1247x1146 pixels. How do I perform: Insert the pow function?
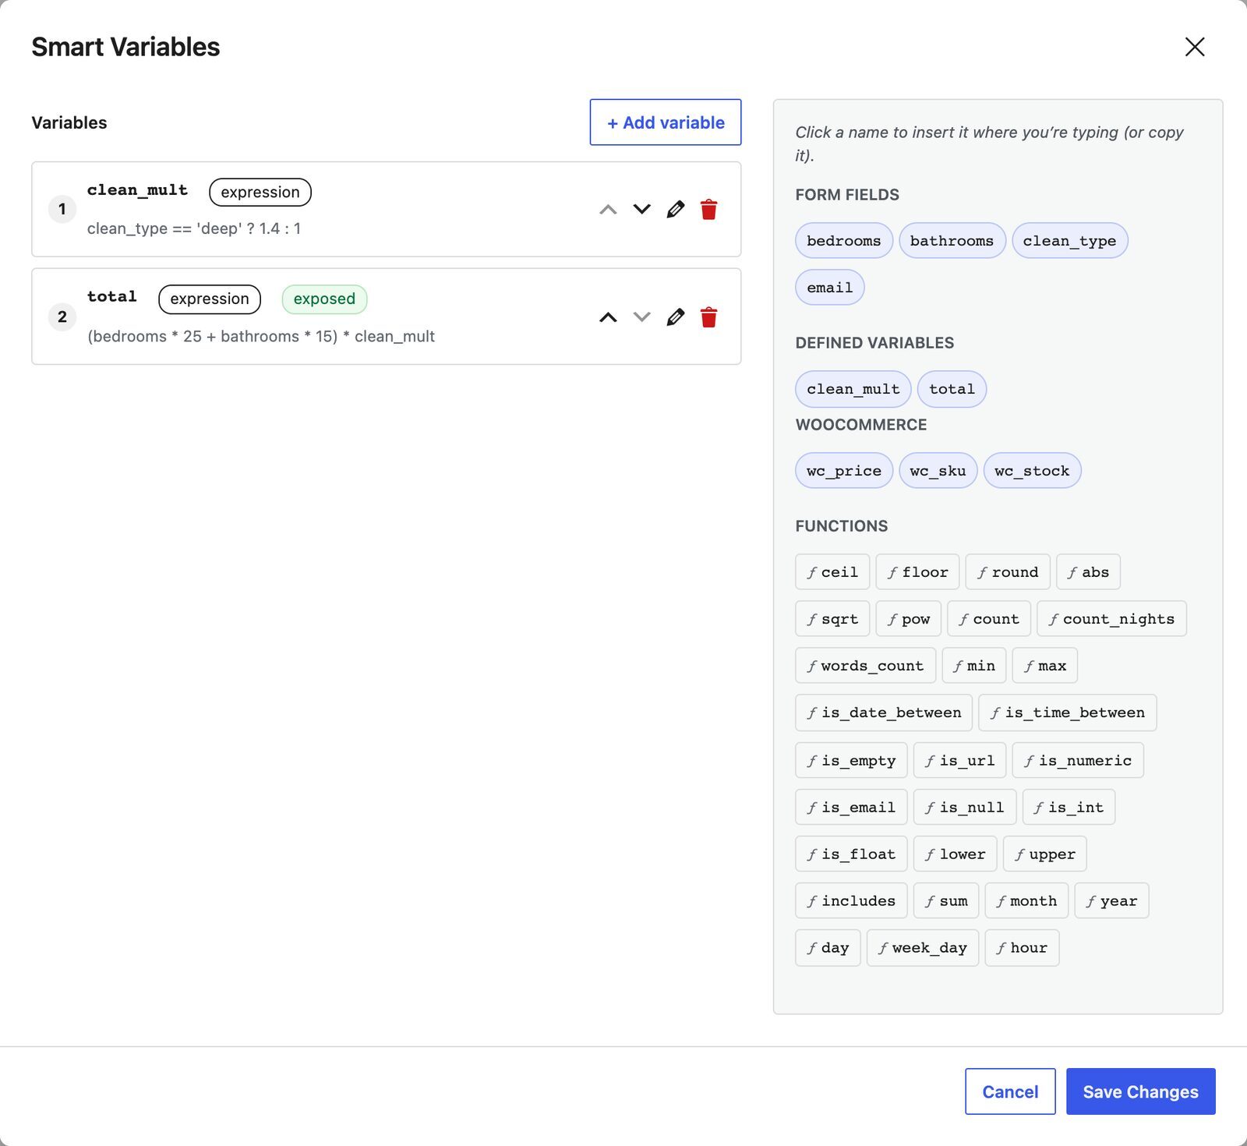(908, 618)
